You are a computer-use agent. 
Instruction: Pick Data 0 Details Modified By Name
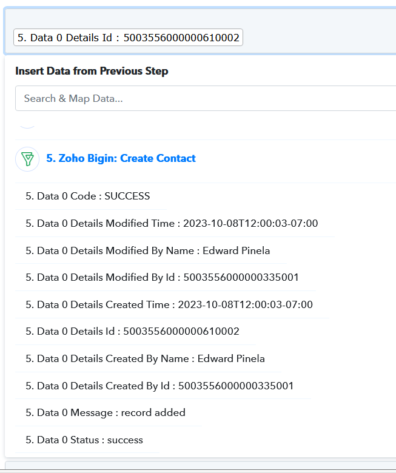148,250
